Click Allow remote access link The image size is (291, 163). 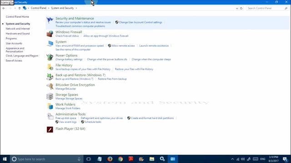coord(123,46)
